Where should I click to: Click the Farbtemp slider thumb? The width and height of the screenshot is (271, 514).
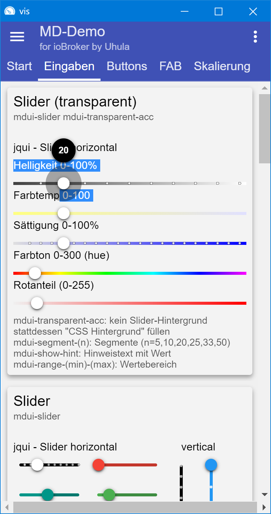tap(64, 213)
